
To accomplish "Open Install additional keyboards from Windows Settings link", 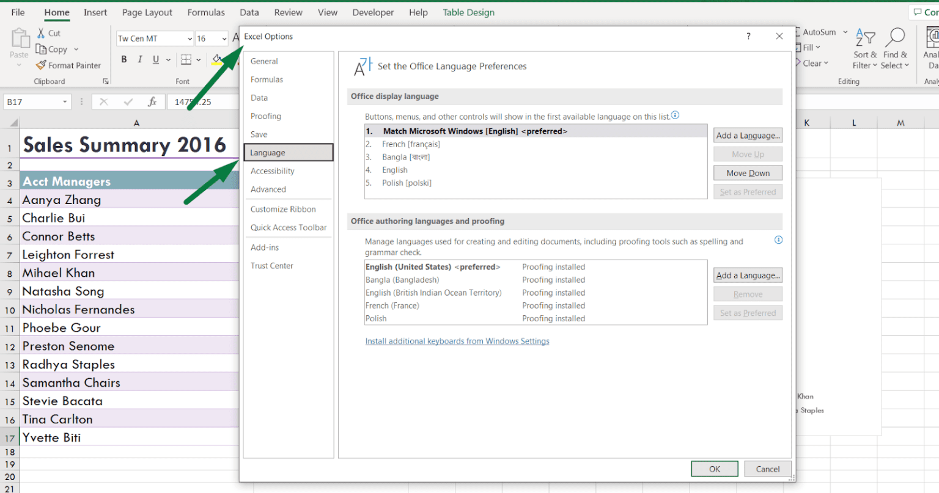I will [457, 341].
